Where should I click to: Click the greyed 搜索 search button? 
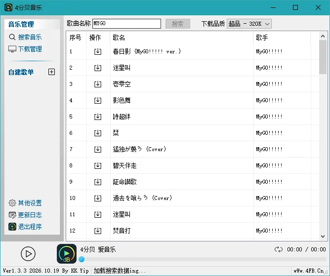178,24
